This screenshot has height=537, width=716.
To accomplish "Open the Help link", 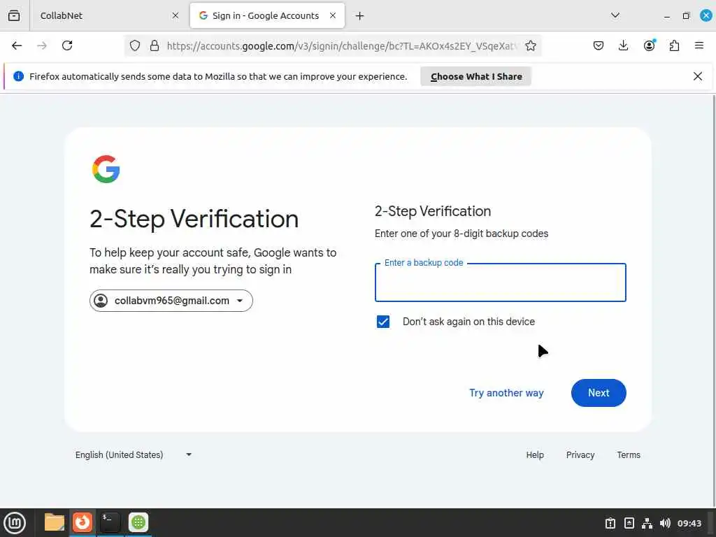I will [535, 454].
